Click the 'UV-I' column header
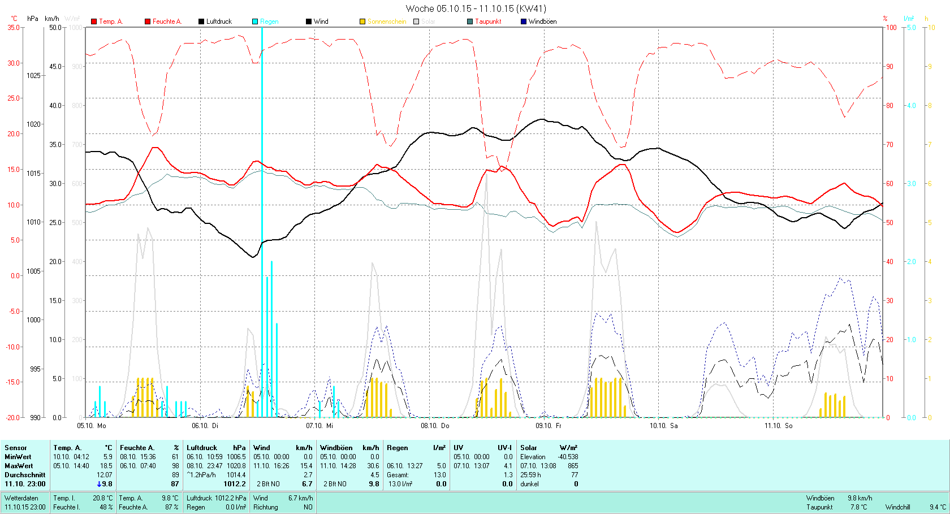950x514 pixels. click(504, 447)
